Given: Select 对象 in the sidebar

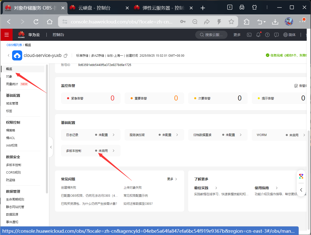Looking at the screenshot, I should click(9, 76).
